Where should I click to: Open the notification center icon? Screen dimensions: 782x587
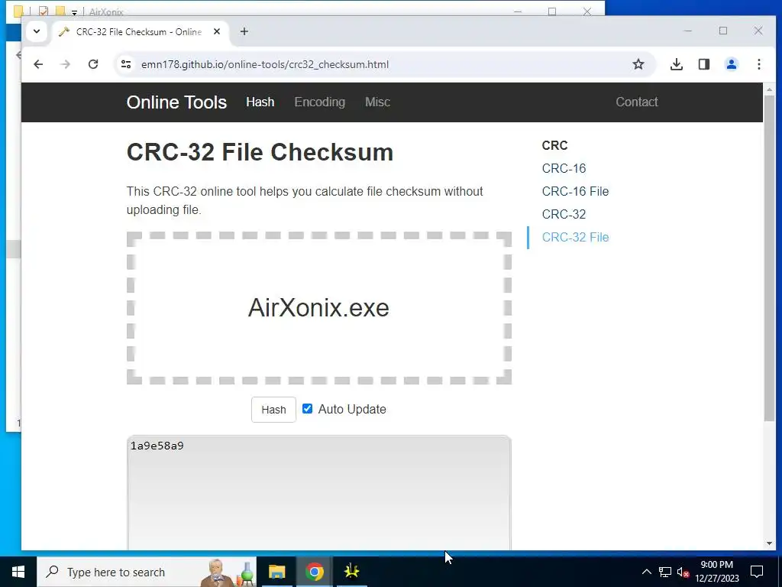[x=757, y=572]
